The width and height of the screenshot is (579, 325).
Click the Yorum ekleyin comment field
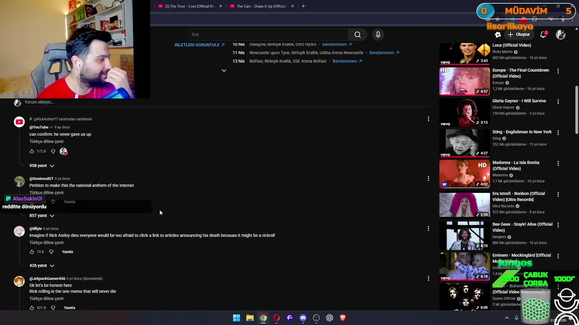[226, 102]
